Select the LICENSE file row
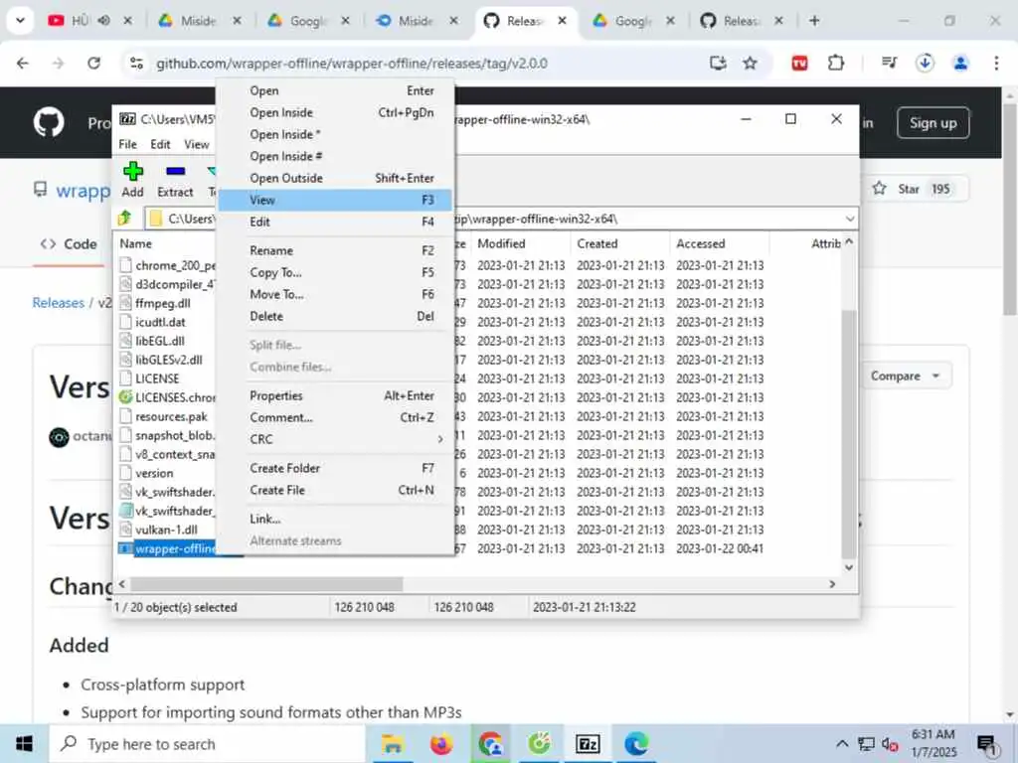The image size is (1018, 763). click(157, 379)
